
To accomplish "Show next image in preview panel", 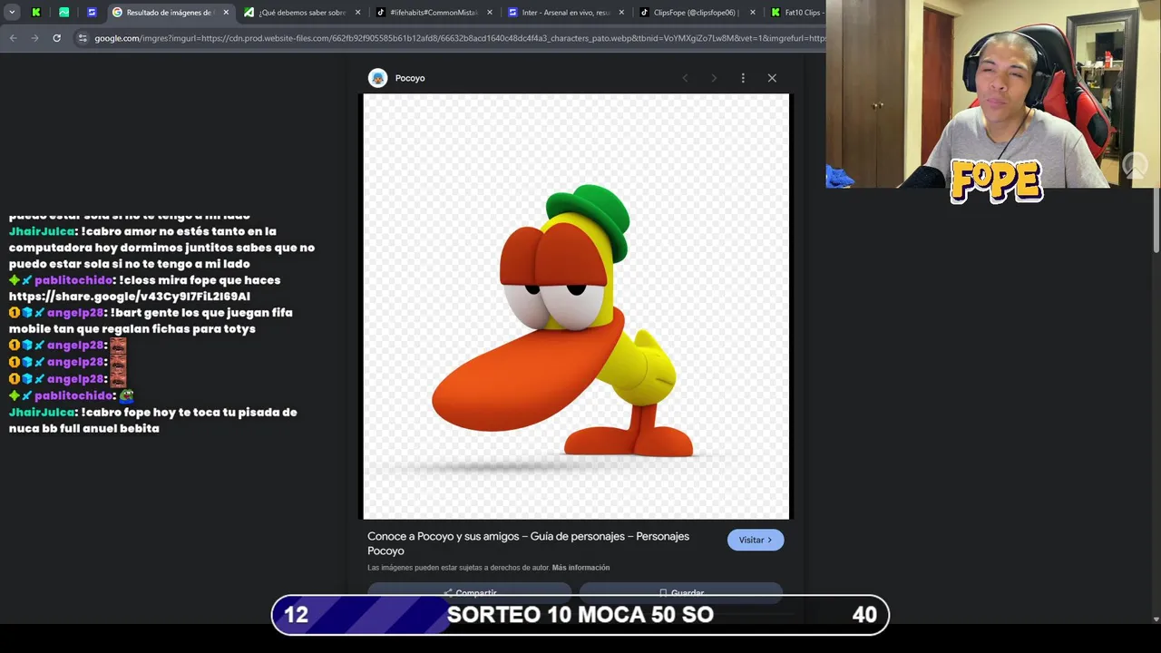I will [714, 78].
